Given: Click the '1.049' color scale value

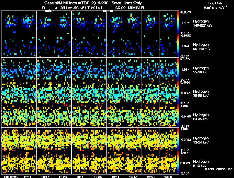Looking at the screenshot, I should [184, 106].
